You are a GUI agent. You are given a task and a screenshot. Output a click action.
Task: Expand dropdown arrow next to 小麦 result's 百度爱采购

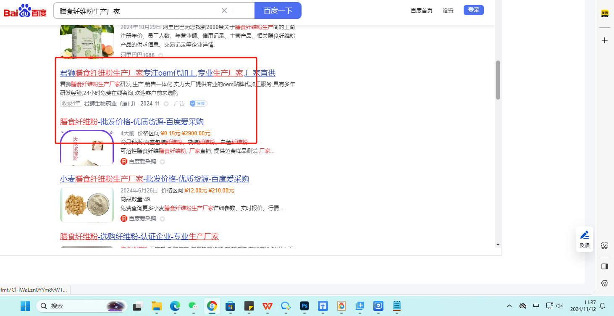[162, 219]
